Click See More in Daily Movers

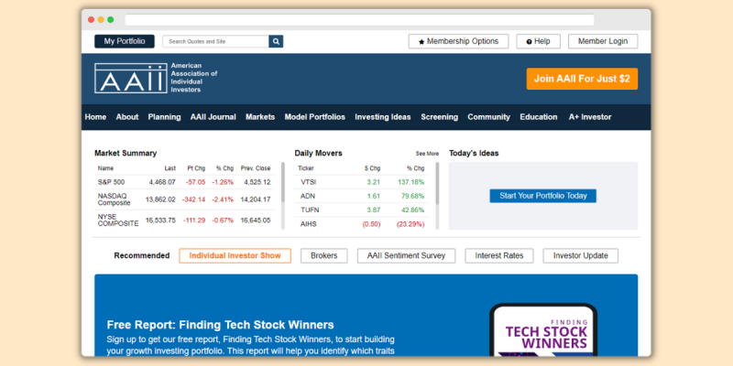(427, 154)
